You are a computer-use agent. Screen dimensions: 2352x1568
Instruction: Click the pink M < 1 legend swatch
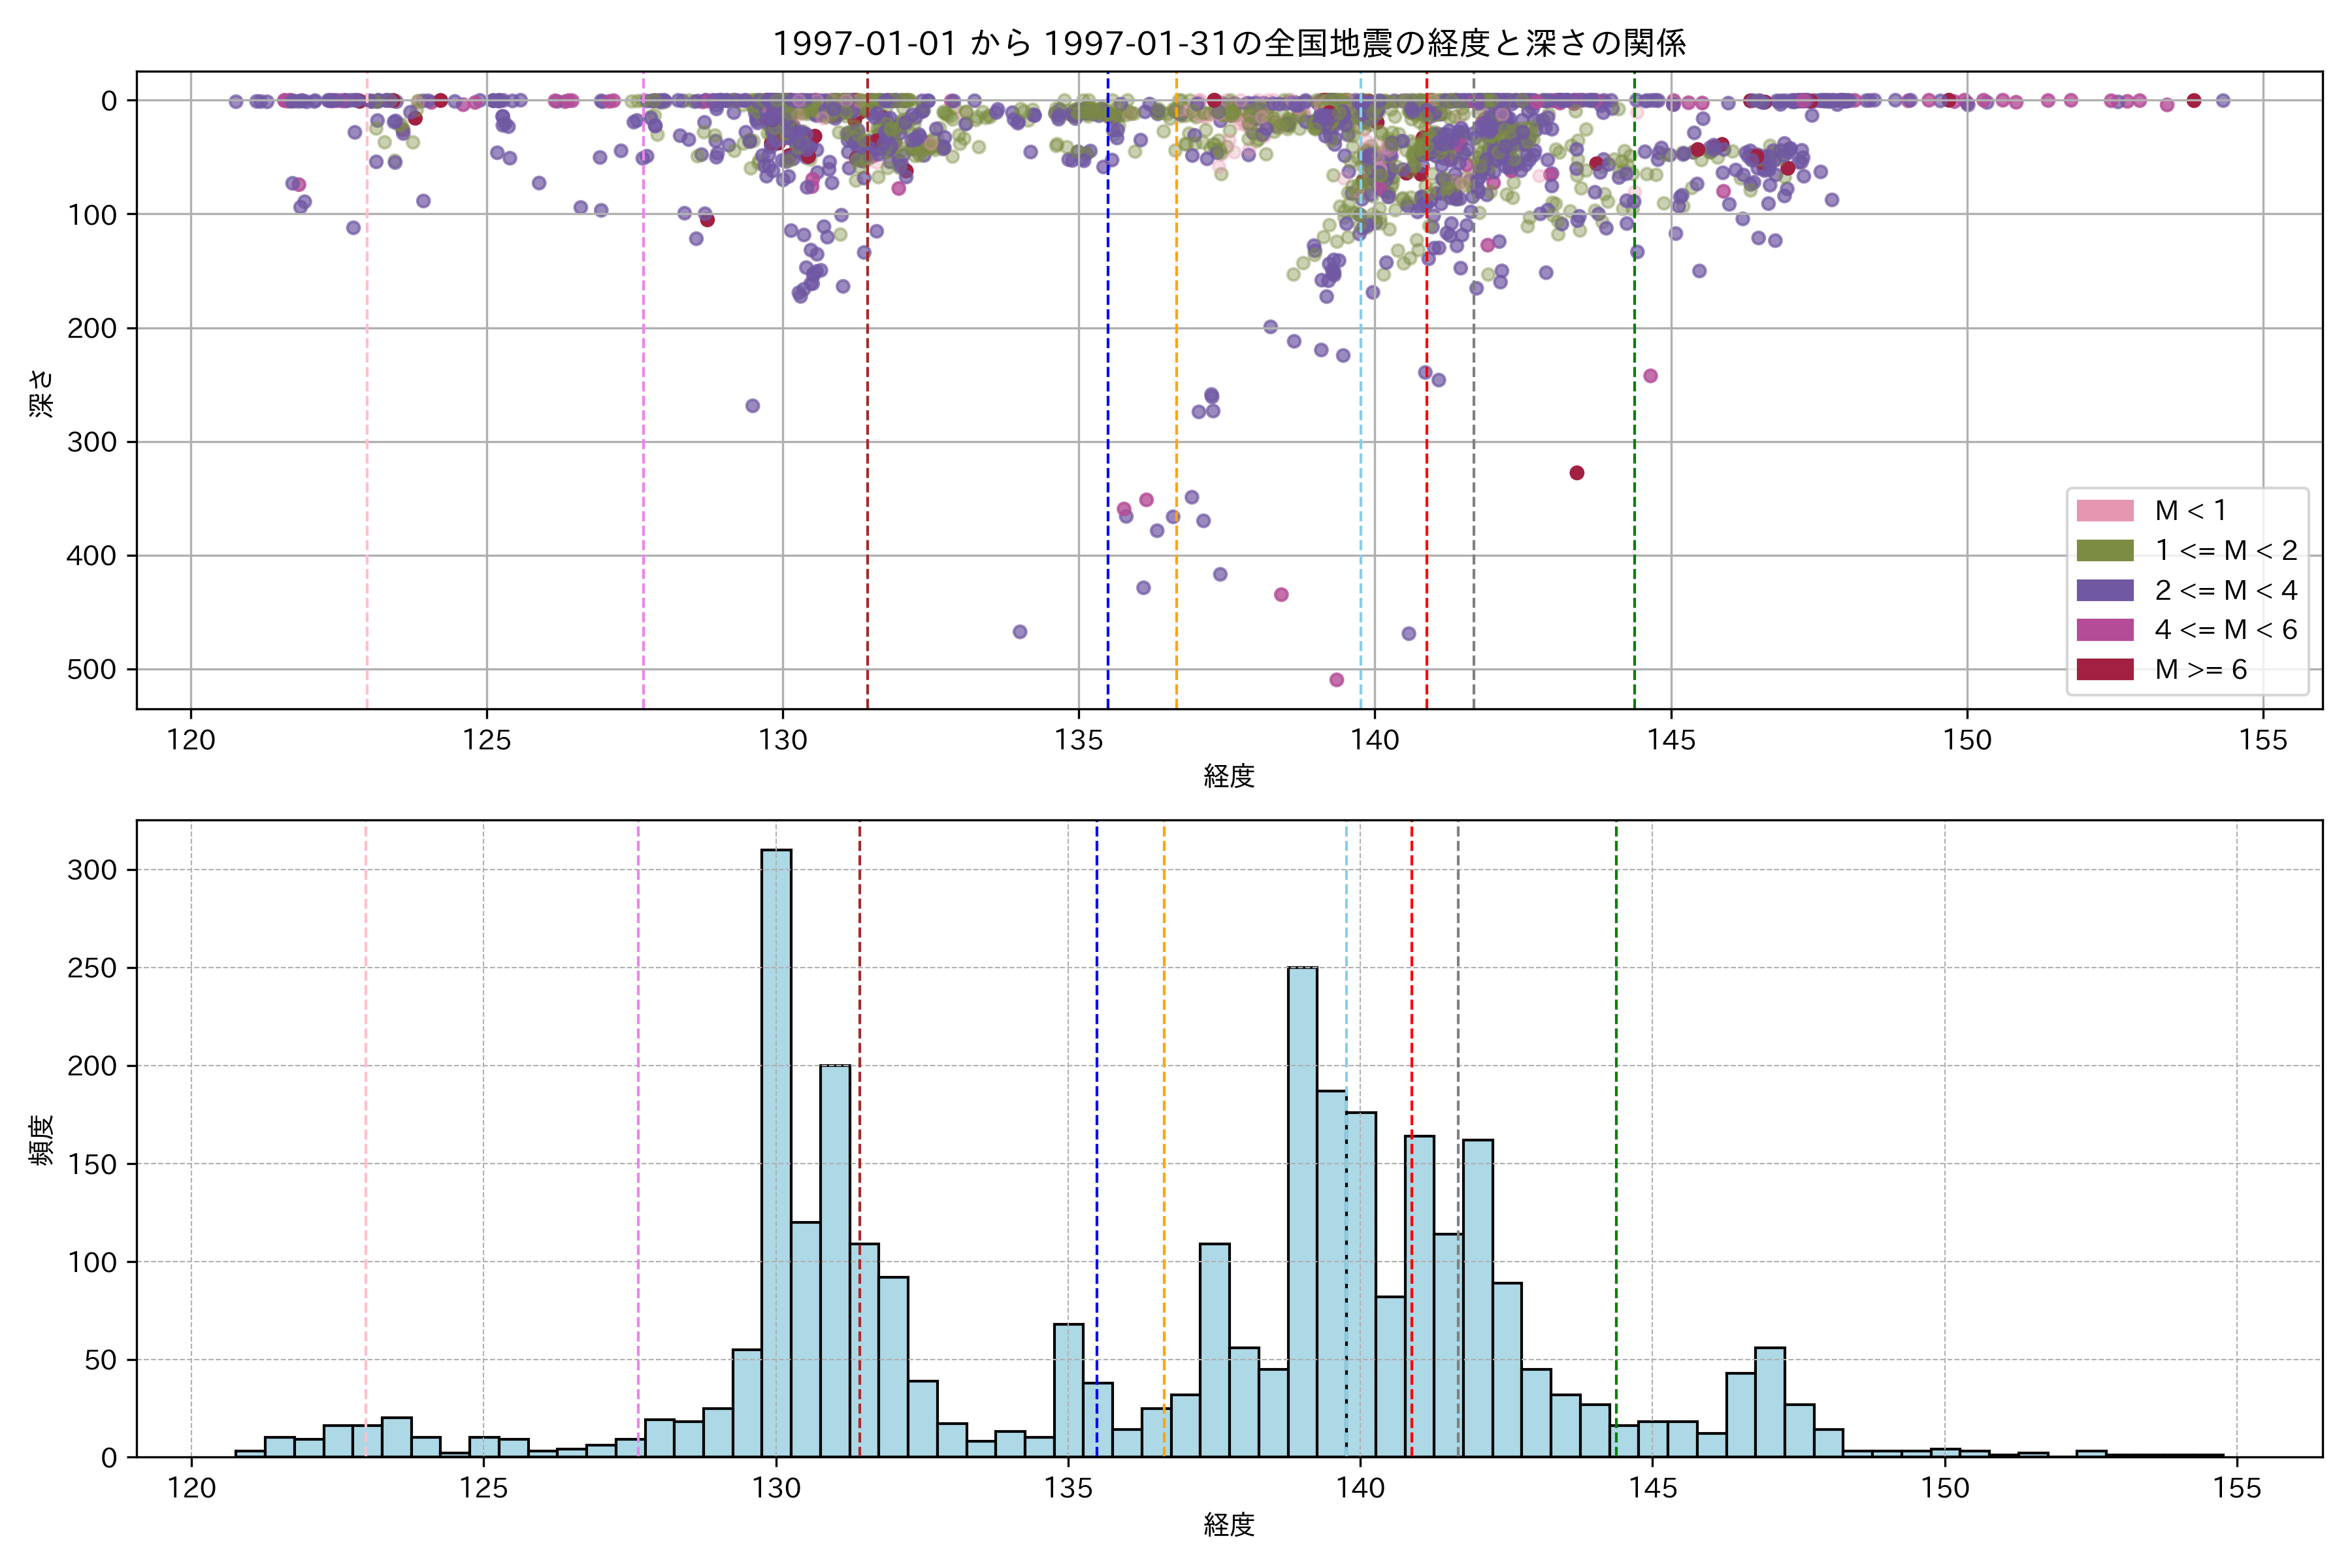[x=2104, y=511]
